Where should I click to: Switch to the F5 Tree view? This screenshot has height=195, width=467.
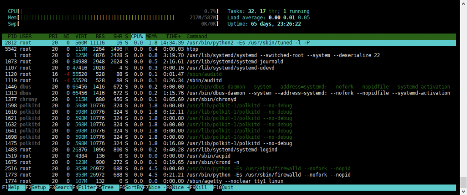(107, 188)
